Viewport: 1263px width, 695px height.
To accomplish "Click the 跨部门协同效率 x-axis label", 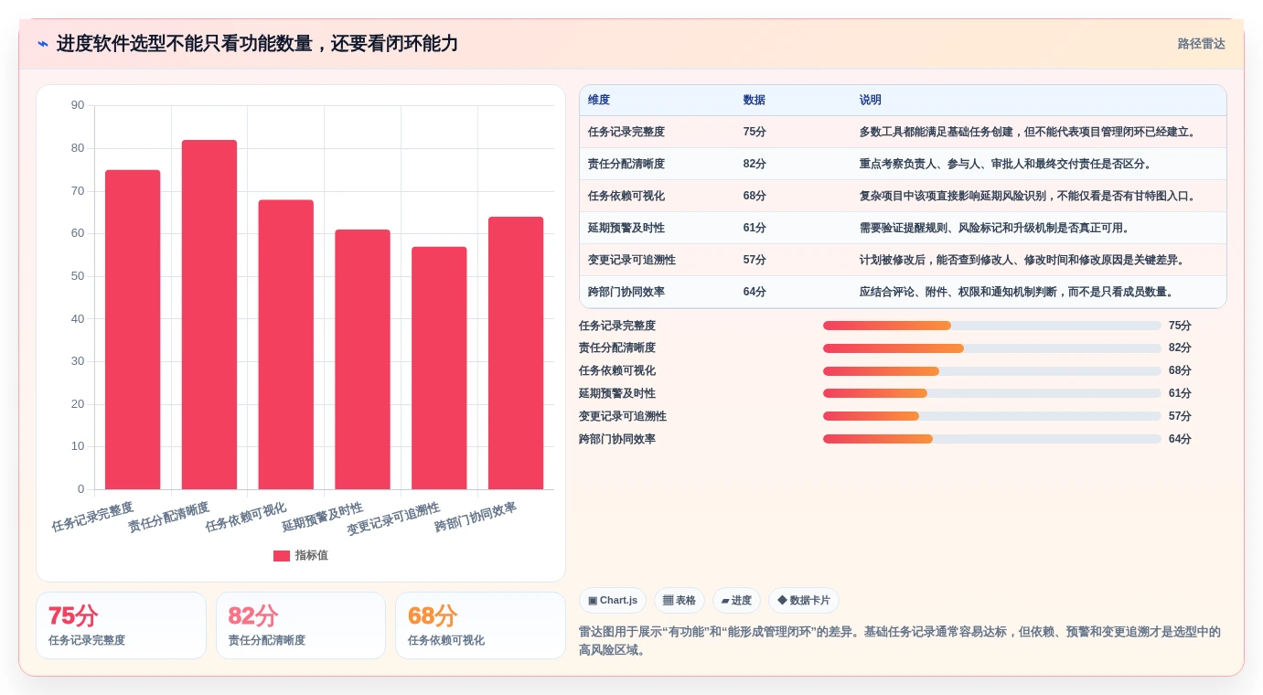I will click(x=476, y=517).
